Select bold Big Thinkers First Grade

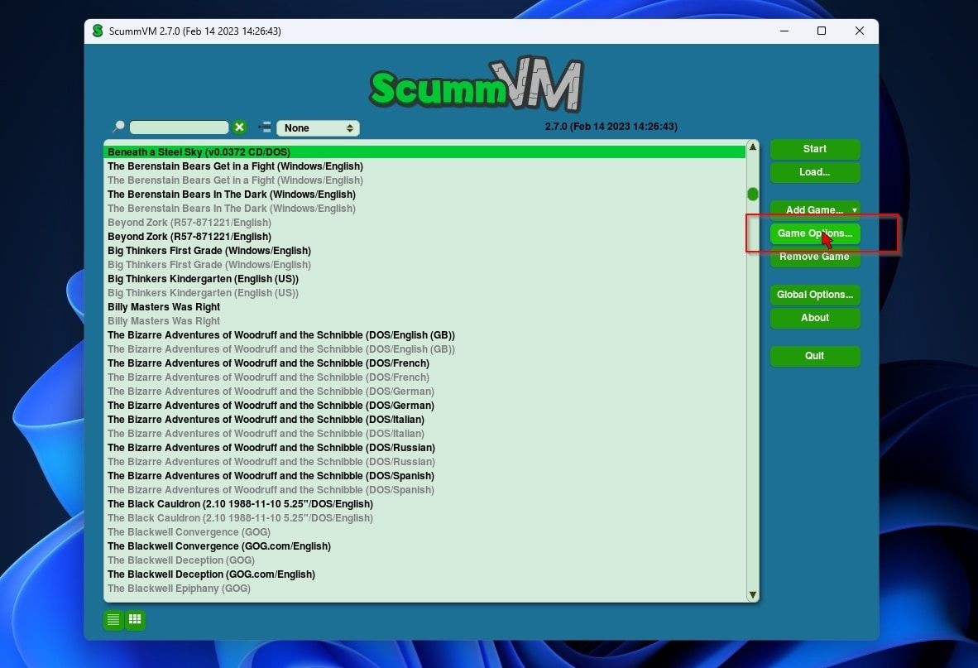(x=424, y=251)
